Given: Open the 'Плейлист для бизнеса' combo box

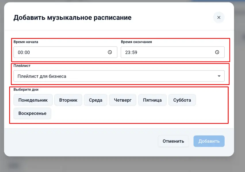Looking at the screenshot, I should 115,76.
